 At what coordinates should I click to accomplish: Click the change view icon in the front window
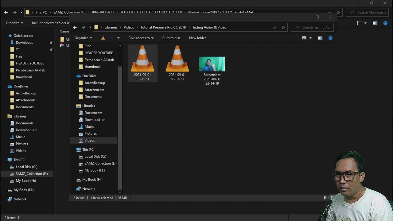tap(304, 38)
